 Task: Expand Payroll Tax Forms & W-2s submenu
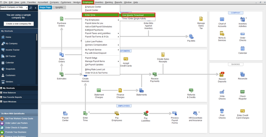pyautogui.click(x=118, y=37)
